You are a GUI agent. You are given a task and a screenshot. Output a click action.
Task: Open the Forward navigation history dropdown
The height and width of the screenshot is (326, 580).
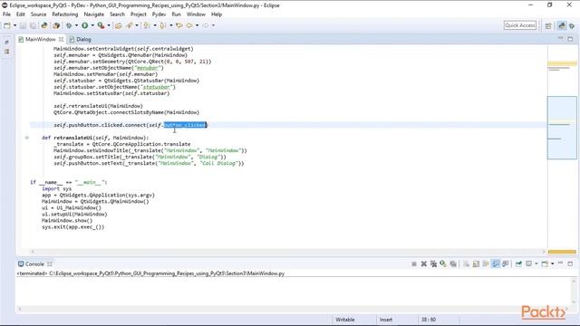213,25
